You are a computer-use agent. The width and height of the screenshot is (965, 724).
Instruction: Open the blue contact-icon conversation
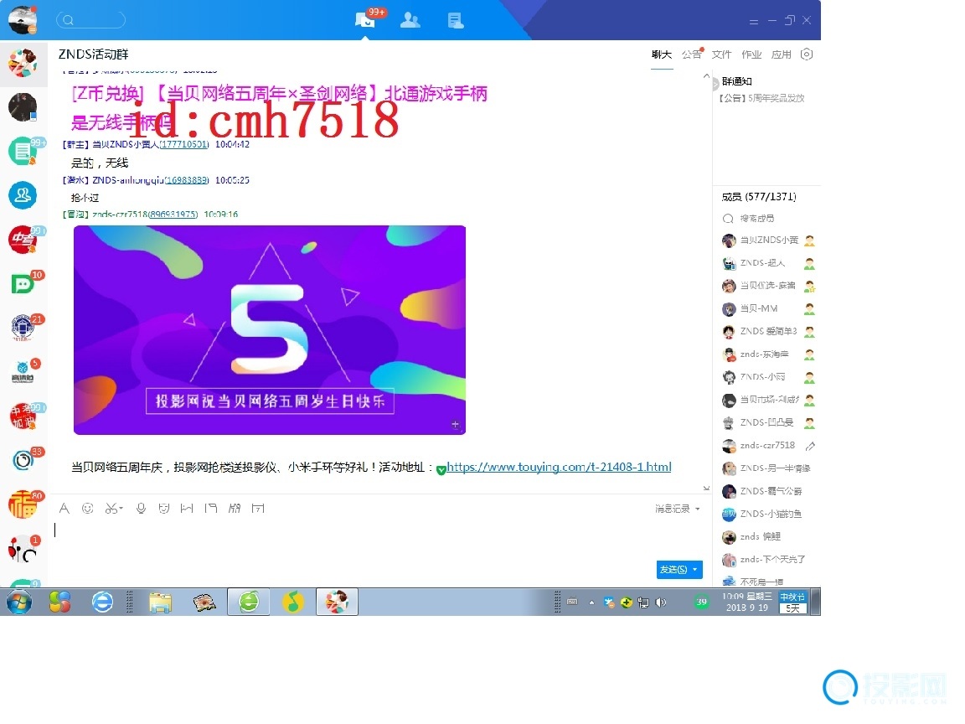pos(23,196)
